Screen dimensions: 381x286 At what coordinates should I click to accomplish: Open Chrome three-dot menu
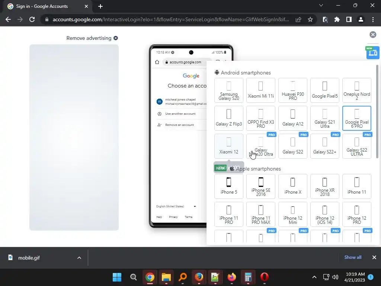373,19
